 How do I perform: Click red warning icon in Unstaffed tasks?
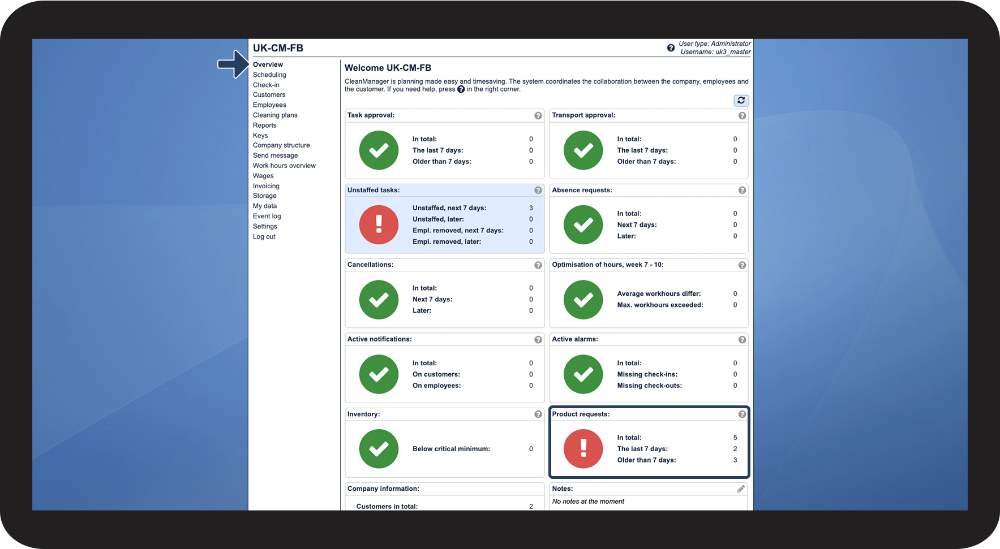379,224
